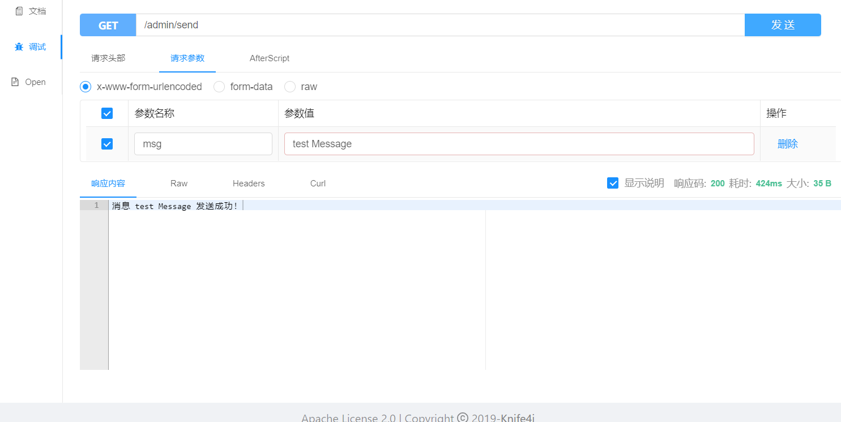The width and height of the screenshot is (841, 422).
Task: Select the raw body type radio
Action: (x=290, y=87)
